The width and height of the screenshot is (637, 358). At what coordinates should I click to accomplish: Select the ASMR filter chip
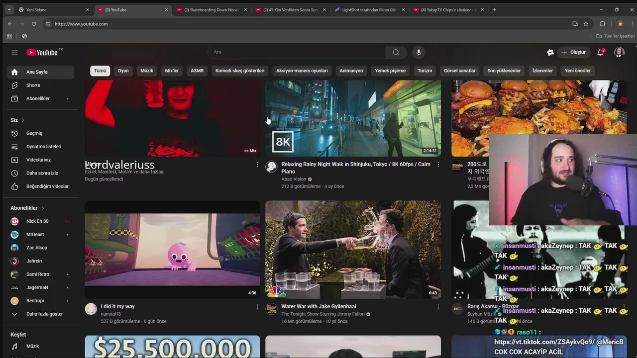pos(197,71)
